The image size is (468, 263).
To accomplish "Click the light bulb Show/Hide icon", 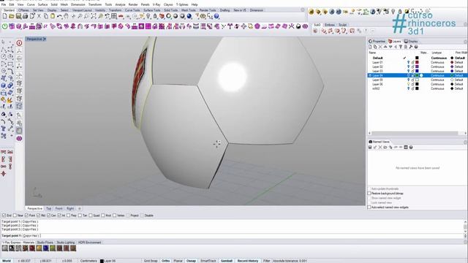I will point(148,16).
